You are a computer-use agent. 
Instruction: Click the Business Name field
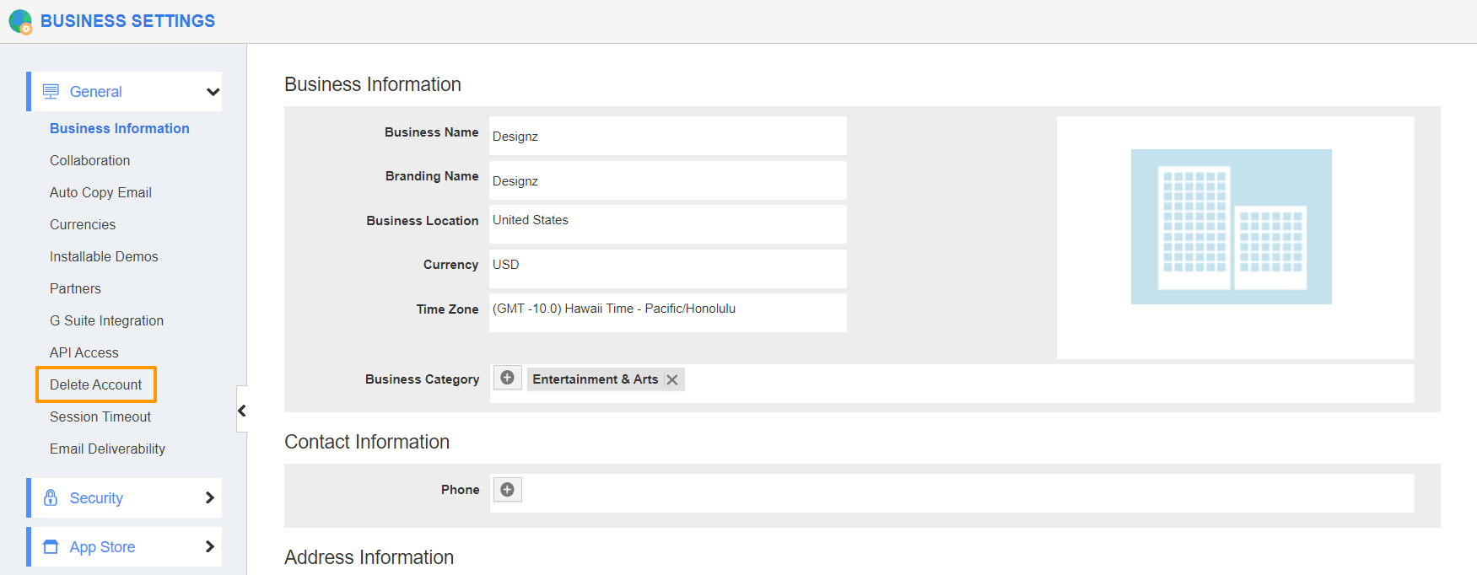(x=667, y=136)
